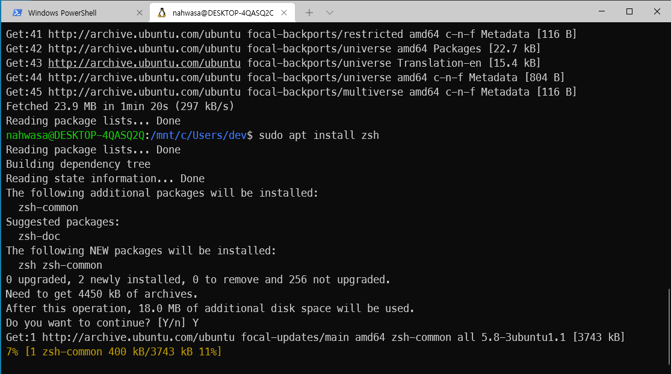Expand the new tab profile dropdown
This screenshot has height=374, width=671.
pos(330,13)
